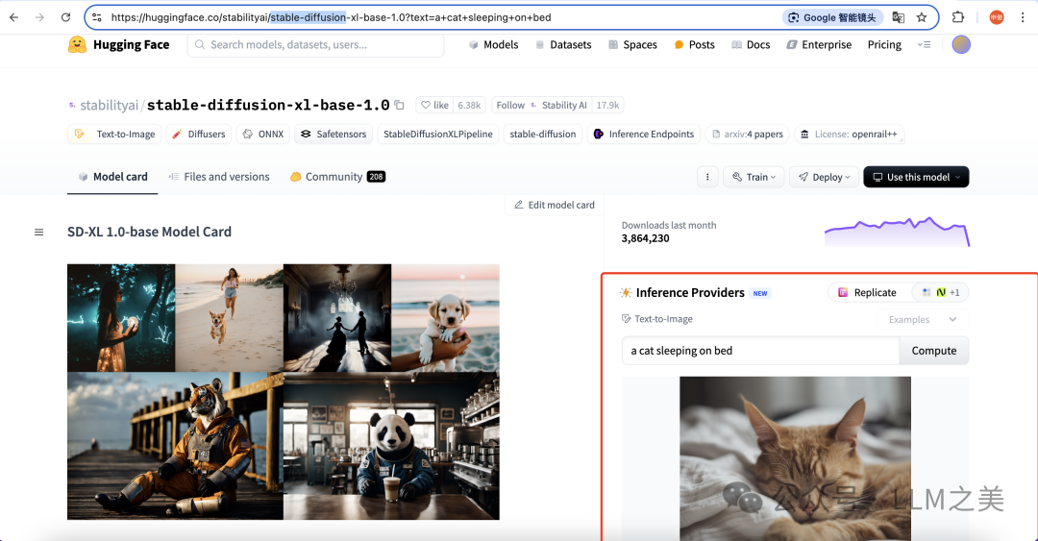
Task: Click the Downloads last month chart
Action: click(x=897, y=232)
